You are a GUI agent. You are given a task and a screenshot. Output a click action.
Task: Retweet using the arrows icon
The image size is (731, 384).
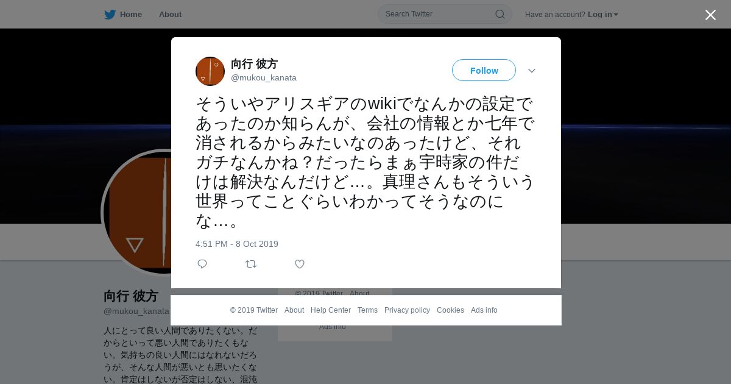click(x=251, y=264)
